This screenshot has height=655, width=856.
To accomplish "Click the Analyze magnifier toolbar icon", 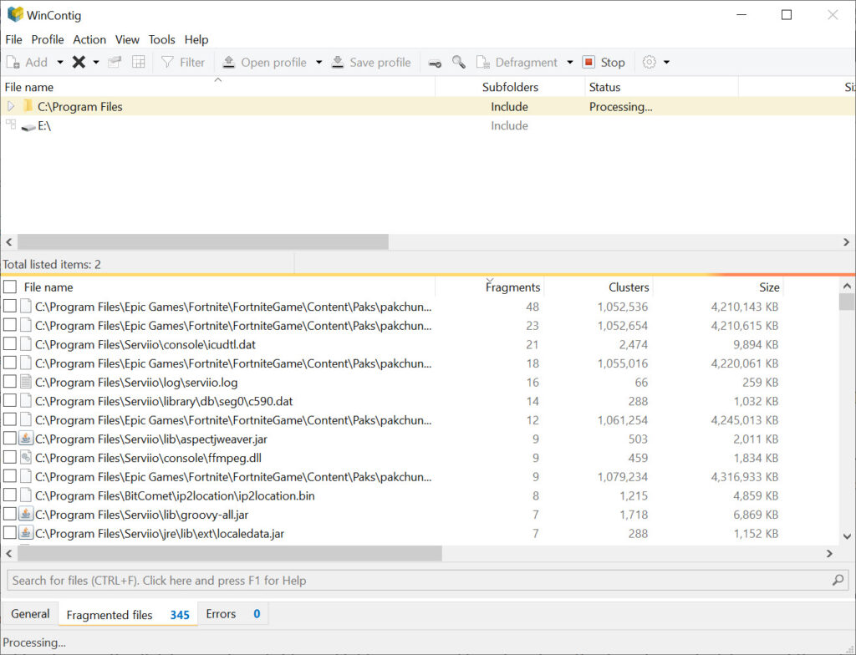I will pyautogui.click(x=459, y=62).
